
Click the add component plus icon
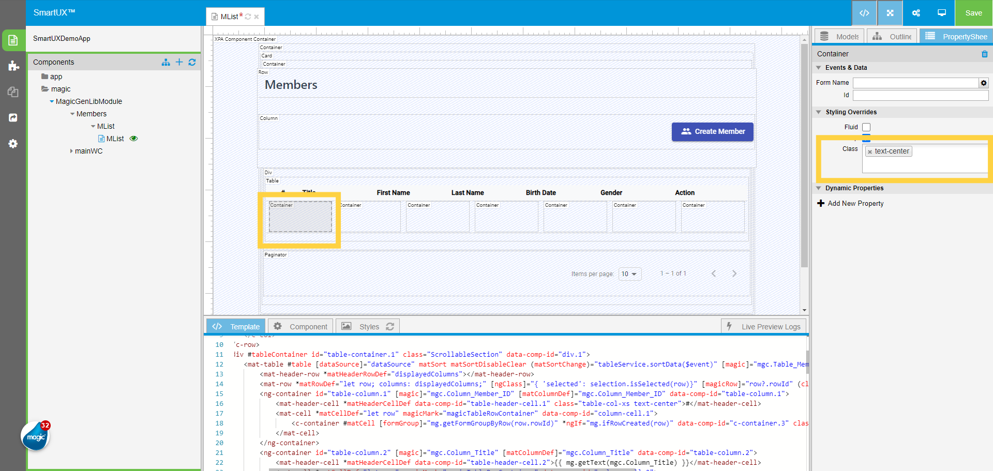(179, 62)
